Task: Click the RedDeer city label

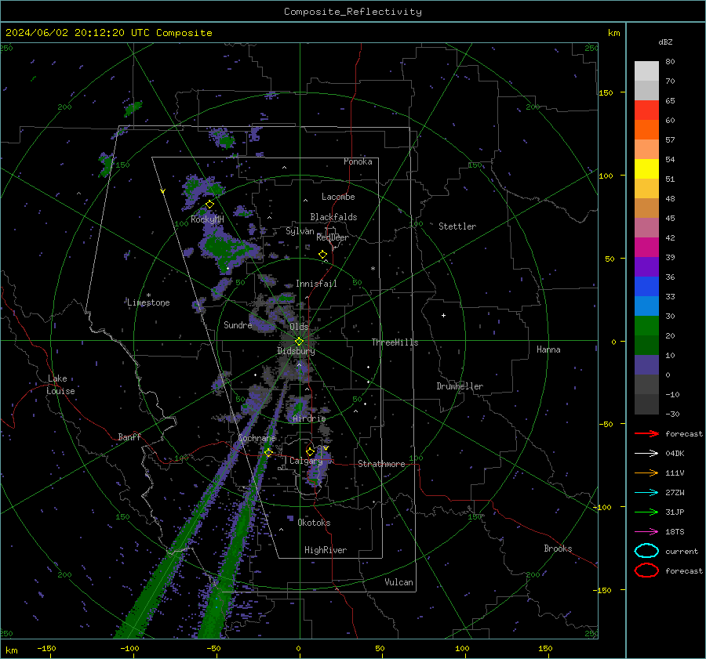Action: pos(333,237)
